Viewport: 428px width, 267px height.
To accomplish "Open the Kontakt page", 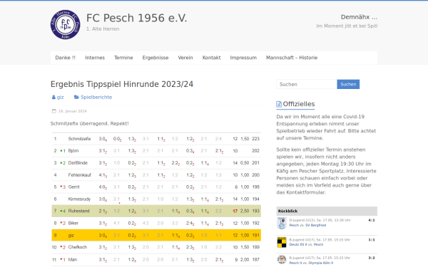I will [211, 58].
